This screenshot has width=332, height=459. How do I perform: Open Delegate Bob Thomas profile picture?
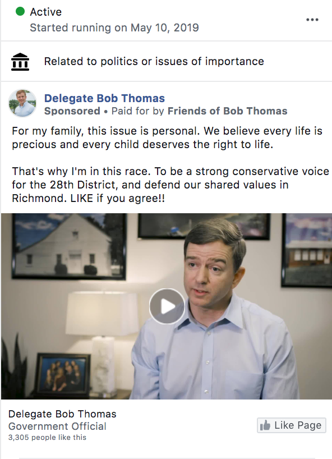coord(22,103)
